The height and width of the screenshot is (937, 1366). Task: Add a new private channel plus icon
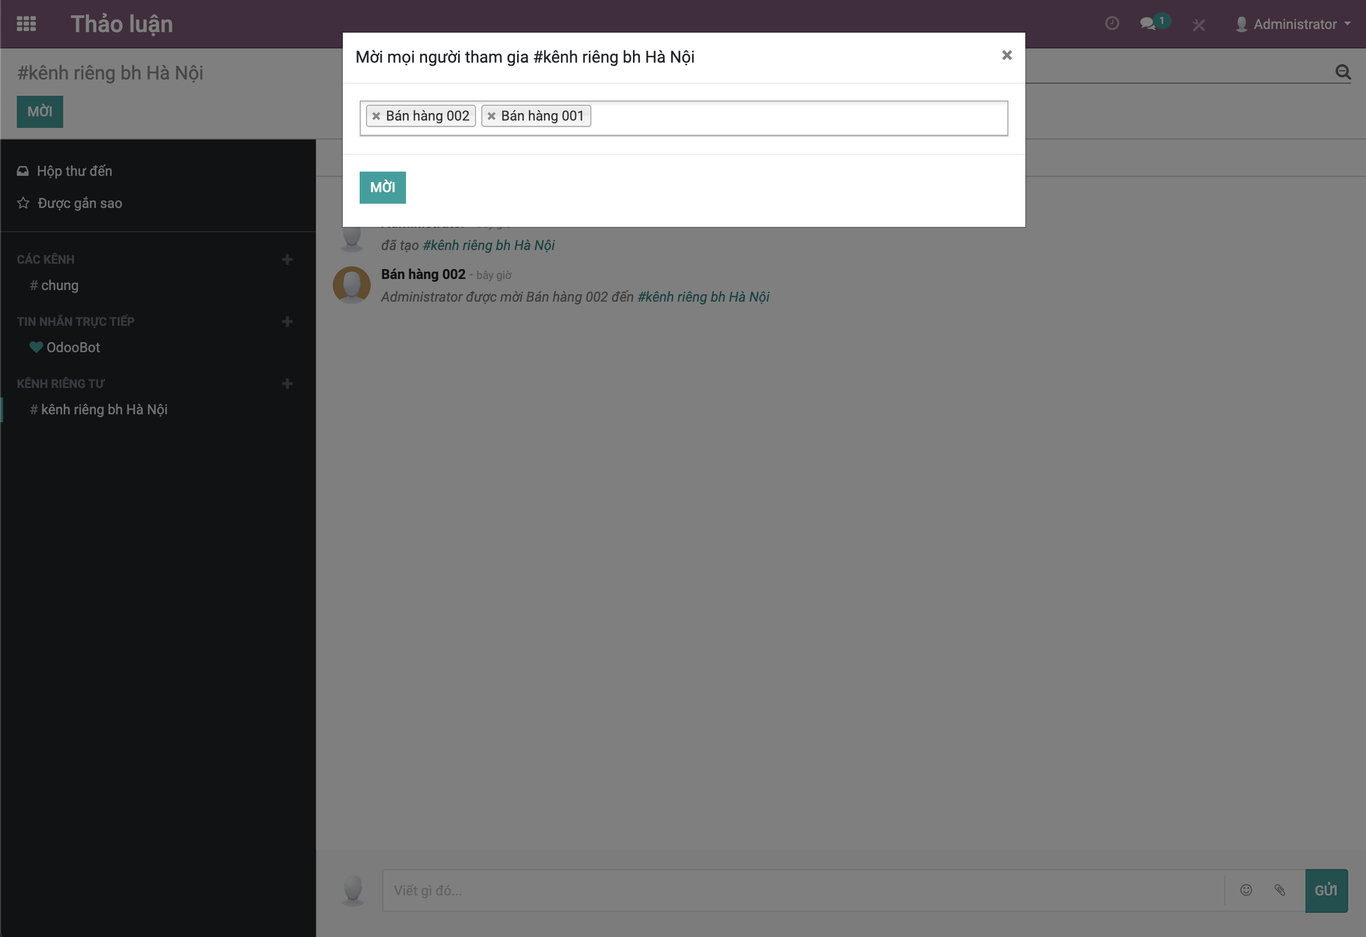click(287, 384)
